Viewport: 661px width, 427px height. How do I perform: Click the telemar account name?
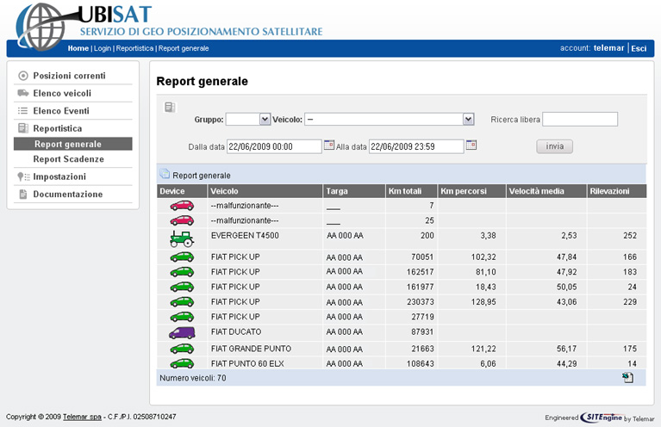click(x=608, y=48)
